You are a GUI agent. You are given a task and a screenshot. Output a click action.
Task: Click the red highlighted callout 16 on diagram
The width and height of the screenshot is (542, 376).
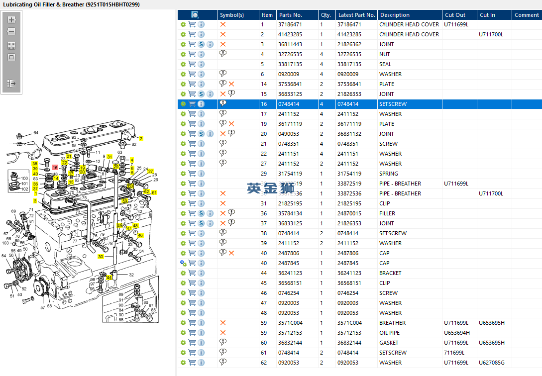[55, 168]
